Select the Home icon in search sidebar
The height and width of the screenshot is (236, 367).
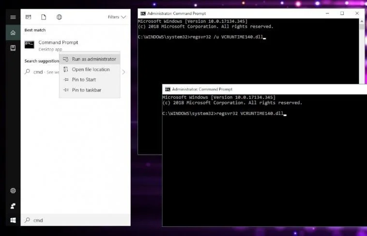coord(13,32)
